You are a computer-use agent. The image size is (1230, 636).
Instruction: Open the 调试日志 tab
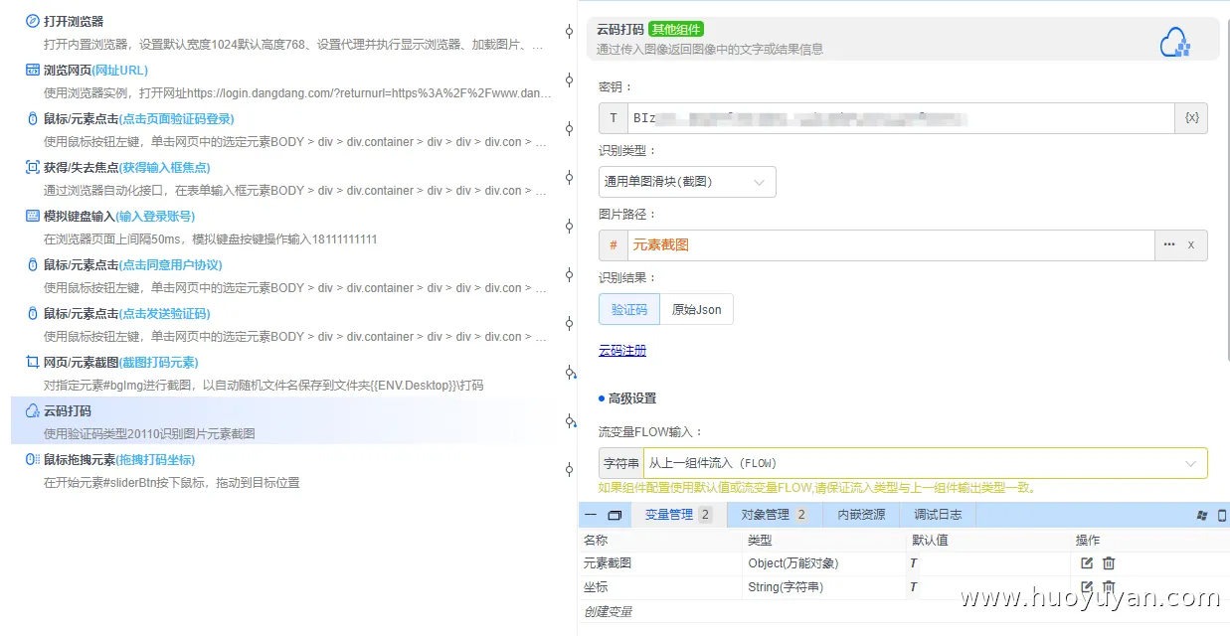coord(938,515)
